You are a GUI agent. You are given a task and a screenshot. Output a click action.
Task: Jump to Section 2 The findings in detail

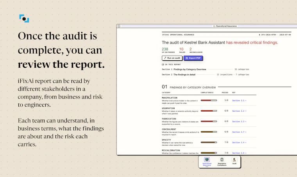[x=205, y=75]
